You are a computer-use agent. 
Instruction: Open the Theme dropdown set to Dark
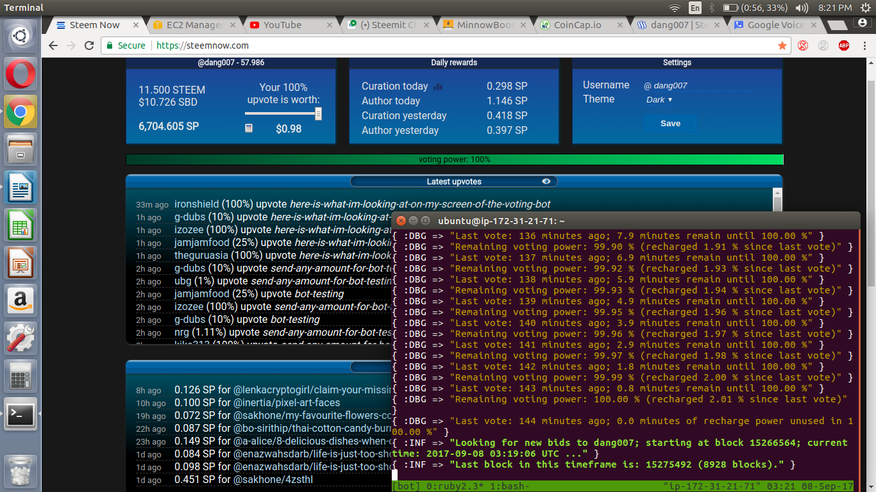pyautogui.click(x=659, y=100)
